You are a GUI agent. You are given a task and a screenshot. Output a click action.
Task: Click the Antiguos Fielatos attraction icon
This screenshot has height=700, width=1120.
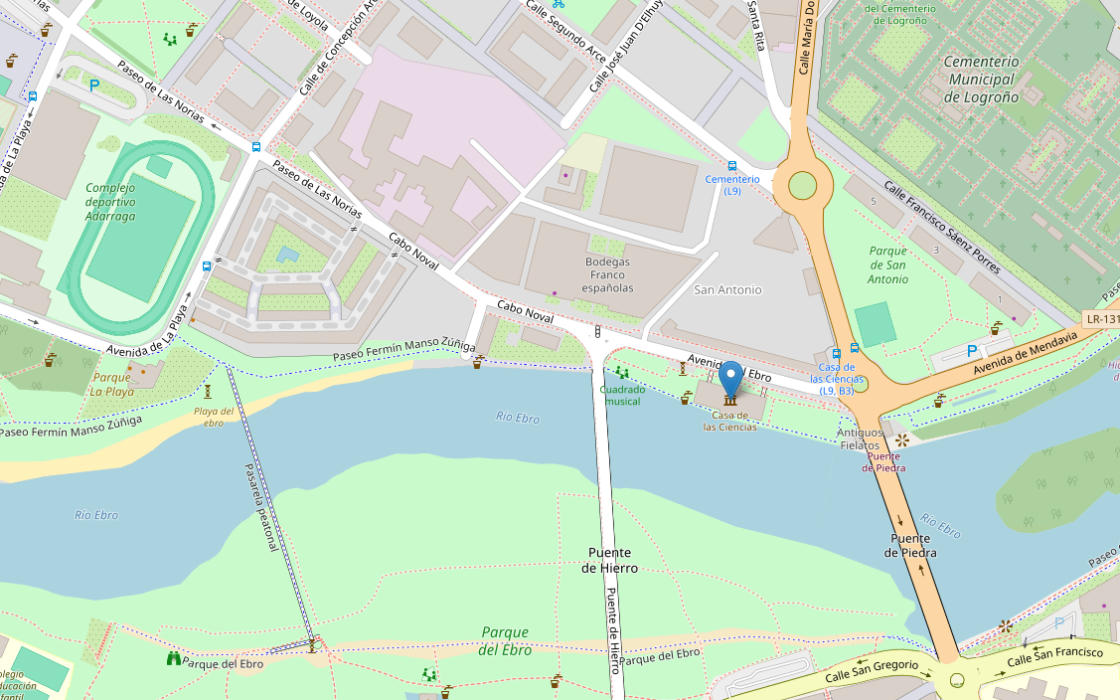click(x=901, y=439)
